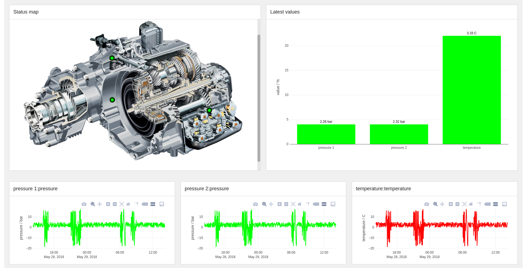Download temperature plot as PNG
Viewport: 526px width, 268px height.
tap(427, 204)
